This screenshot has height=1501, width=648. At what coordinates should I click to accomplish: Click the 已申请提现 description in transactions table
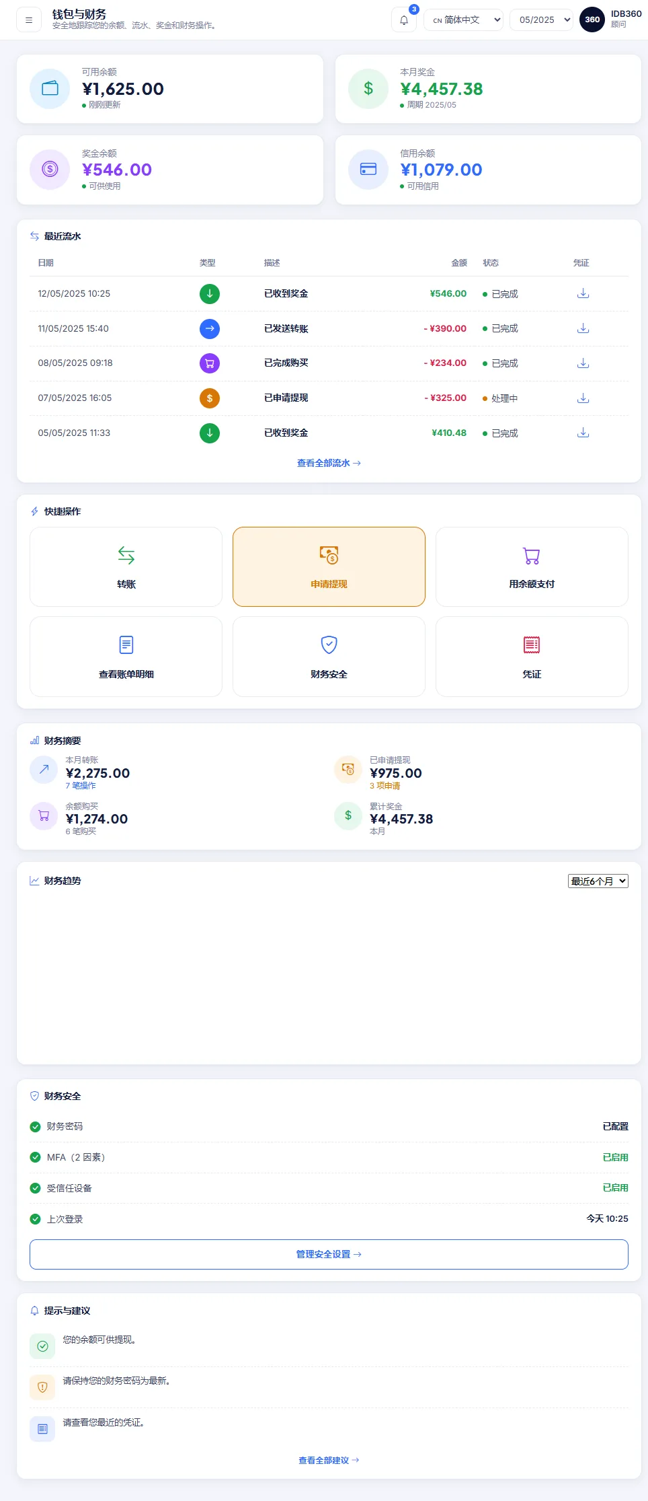coord(286,398)
